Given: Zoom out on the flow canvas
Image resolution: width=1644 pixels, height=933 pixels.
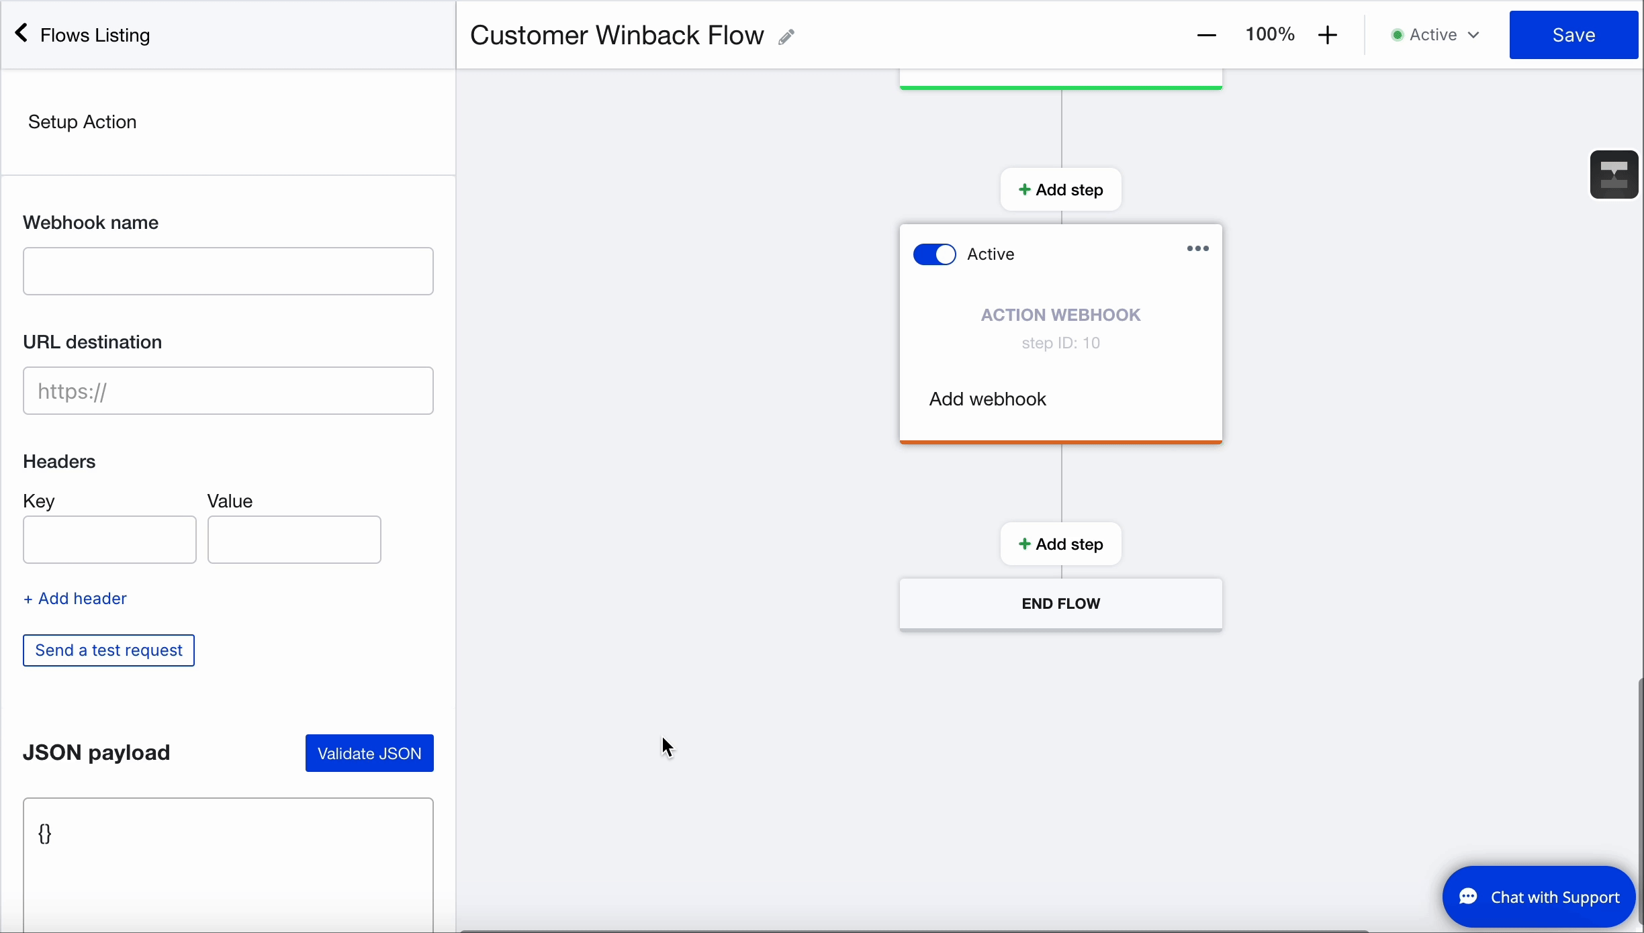Looking at the screenshot, I should tap(1205, 34).
